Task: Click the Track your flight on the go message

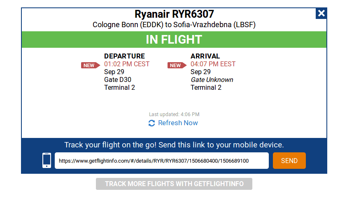Action: (174, 145)
